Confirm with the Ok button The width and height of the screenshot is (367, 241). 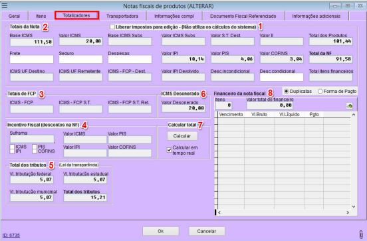click(161, 231)
